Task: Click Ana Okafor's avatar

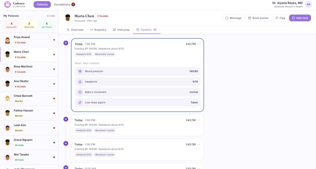Action: tap(7, 84)
